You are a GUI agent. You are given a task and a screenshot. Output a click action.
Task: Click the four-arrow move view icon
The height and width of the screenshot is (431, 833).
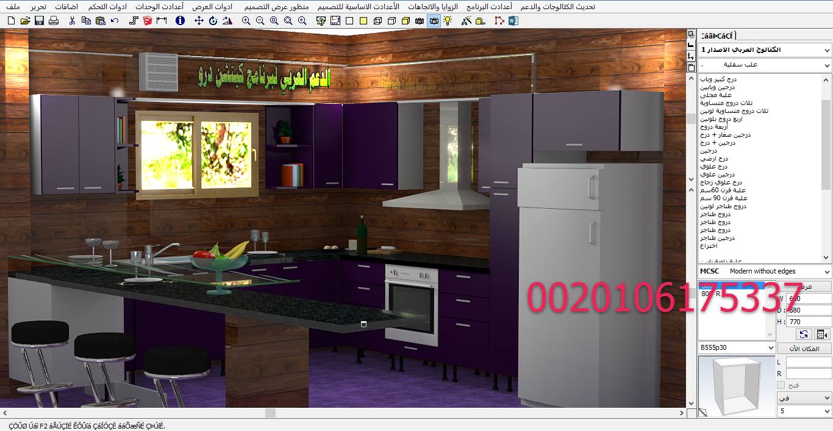tap(199, 21)
